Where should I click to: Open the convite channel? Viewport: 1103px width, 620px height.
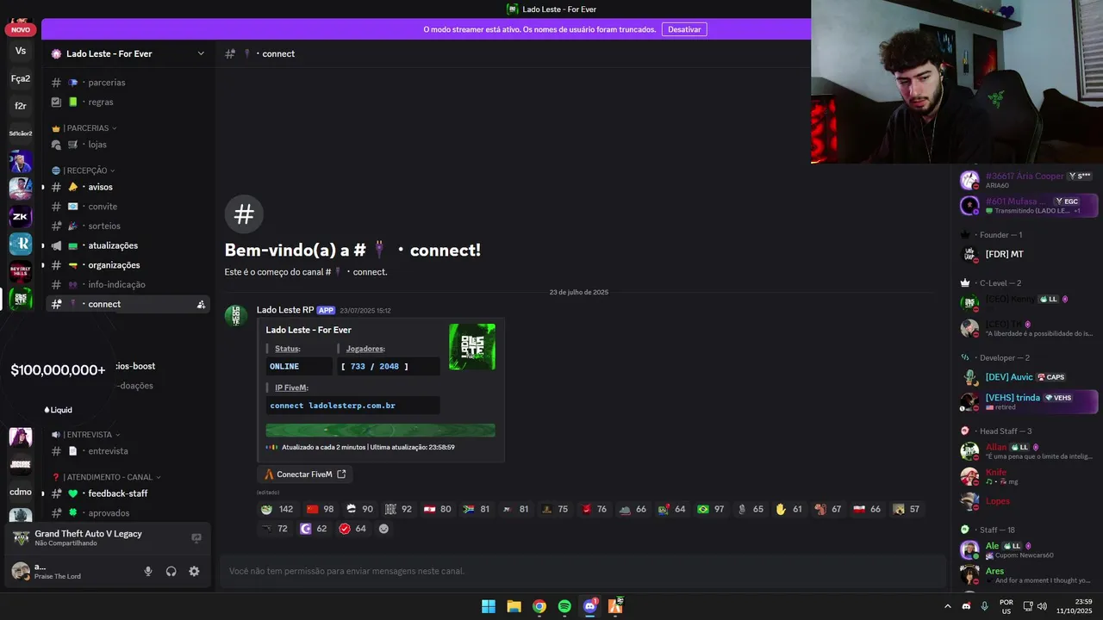tap(128, 207)
